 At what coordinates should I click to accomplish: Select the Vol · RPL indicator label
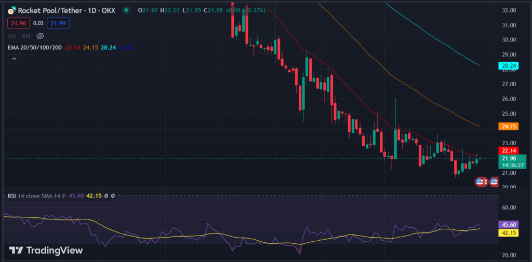(x=21, y=36)
